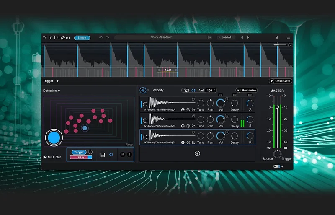This screenshot has height=215, width=335.
Task: Open the CR8 dropdown menu
Action: click(278, 166)
